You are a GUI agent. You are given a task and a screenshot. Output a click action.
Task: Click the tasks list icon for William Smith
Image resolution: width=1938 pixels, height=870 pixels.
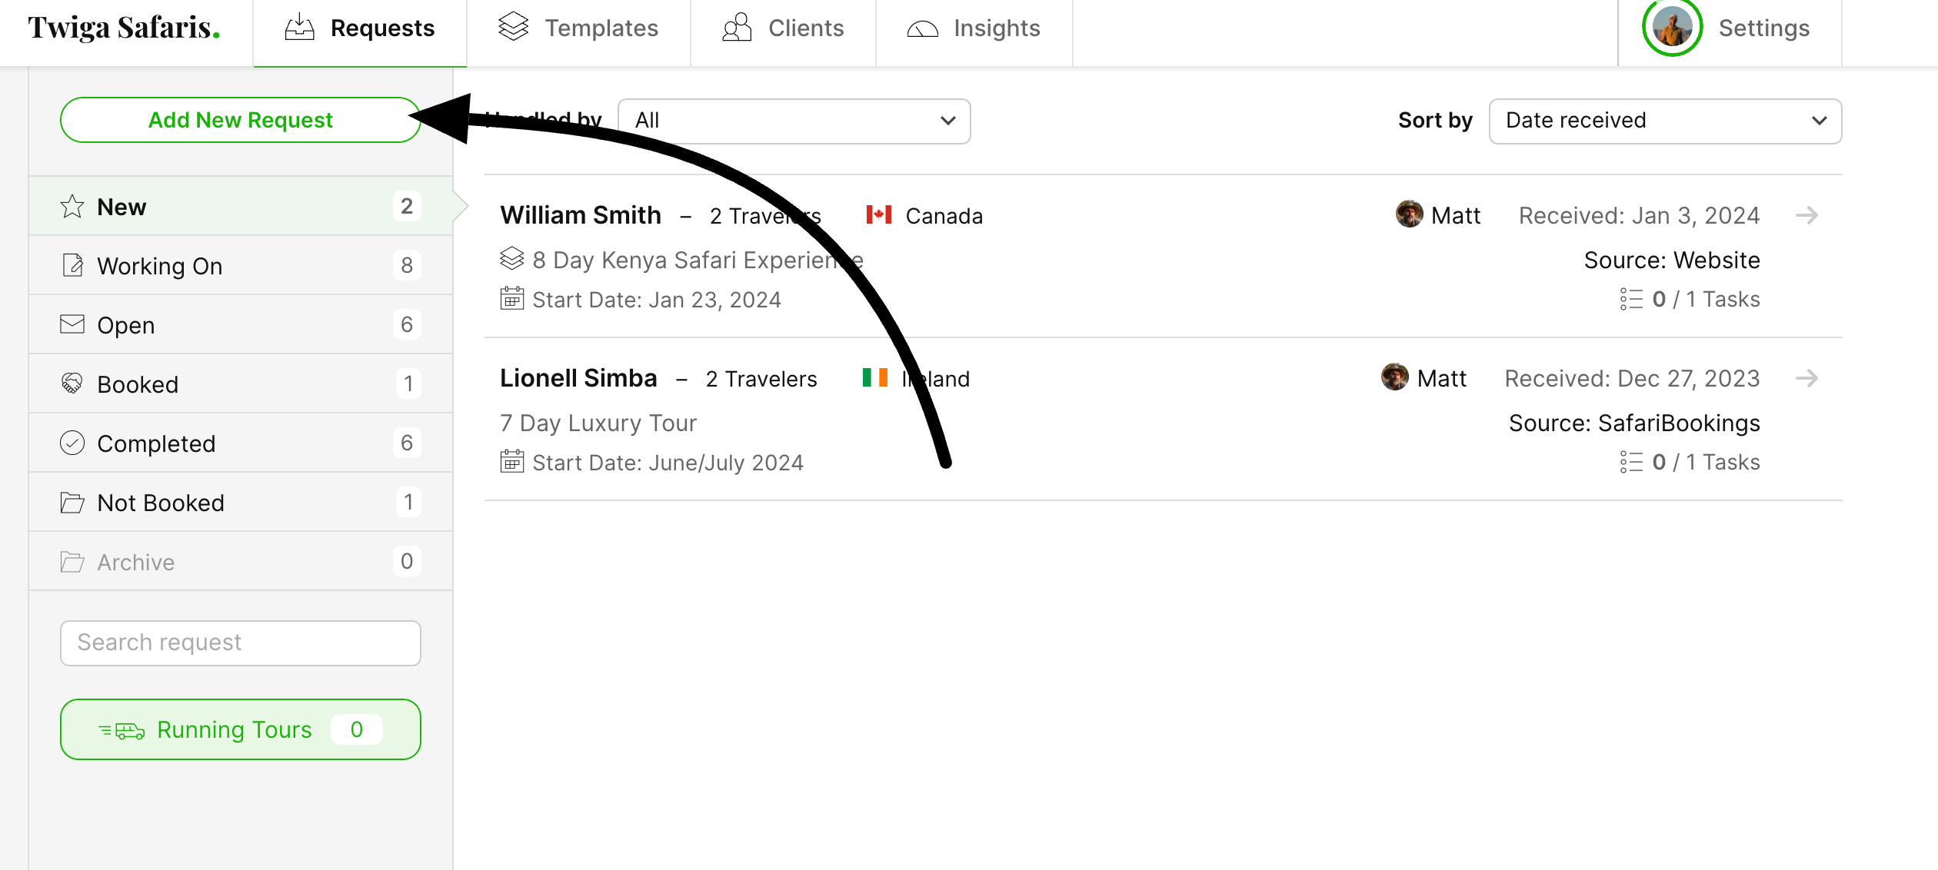click(x=1630, y=299)
